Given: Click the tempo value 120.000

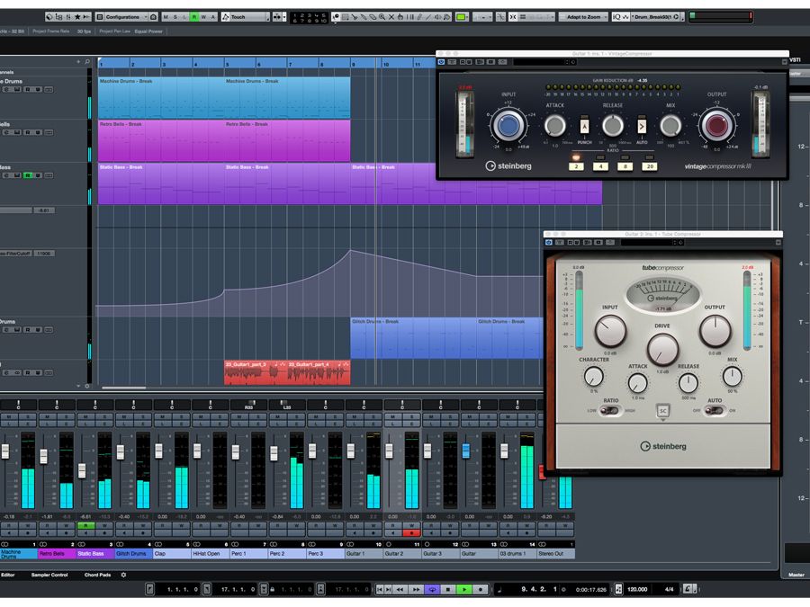Looking at the screenshot, I should [637, 589].
